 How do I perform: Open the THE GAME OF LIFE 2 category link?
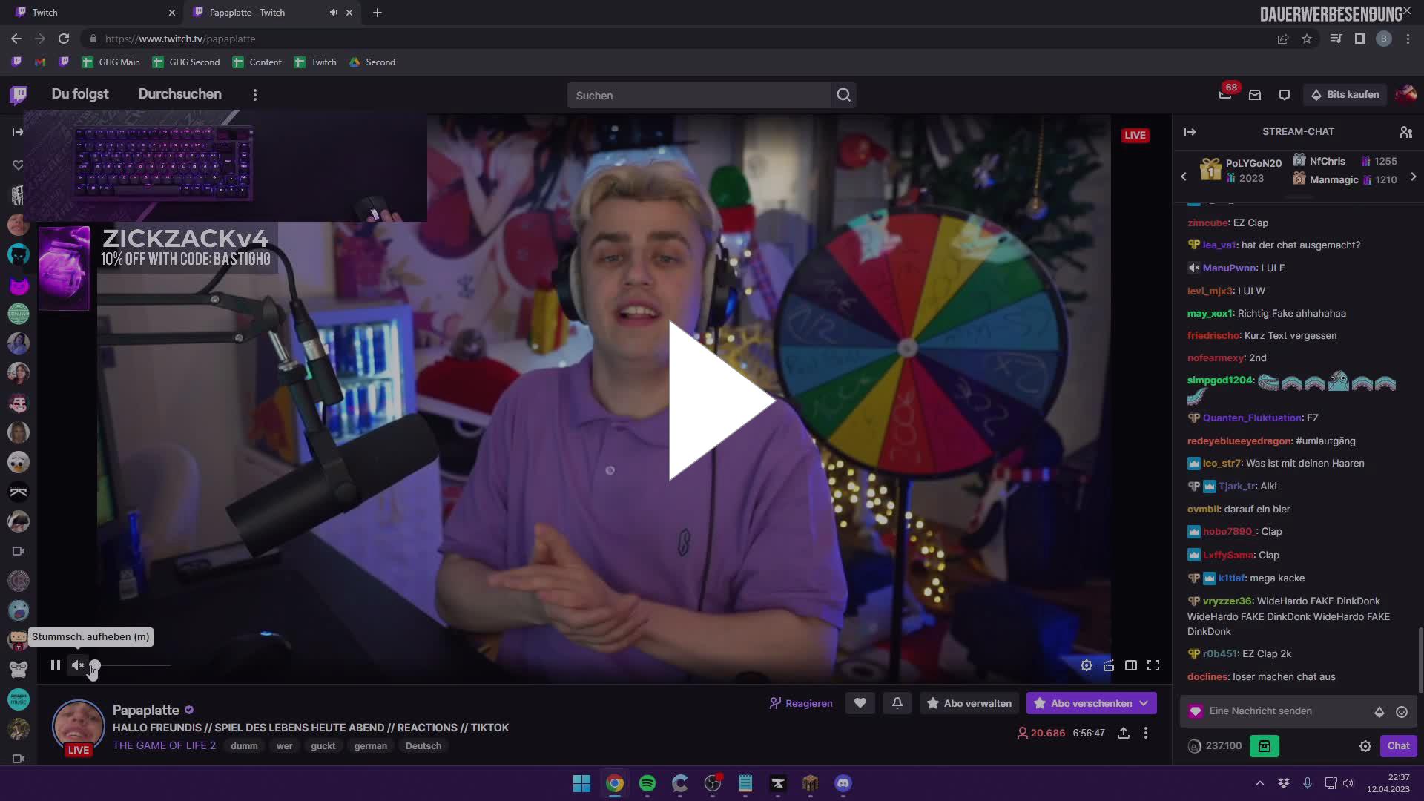pyautogui.click(x=164, y=745)
